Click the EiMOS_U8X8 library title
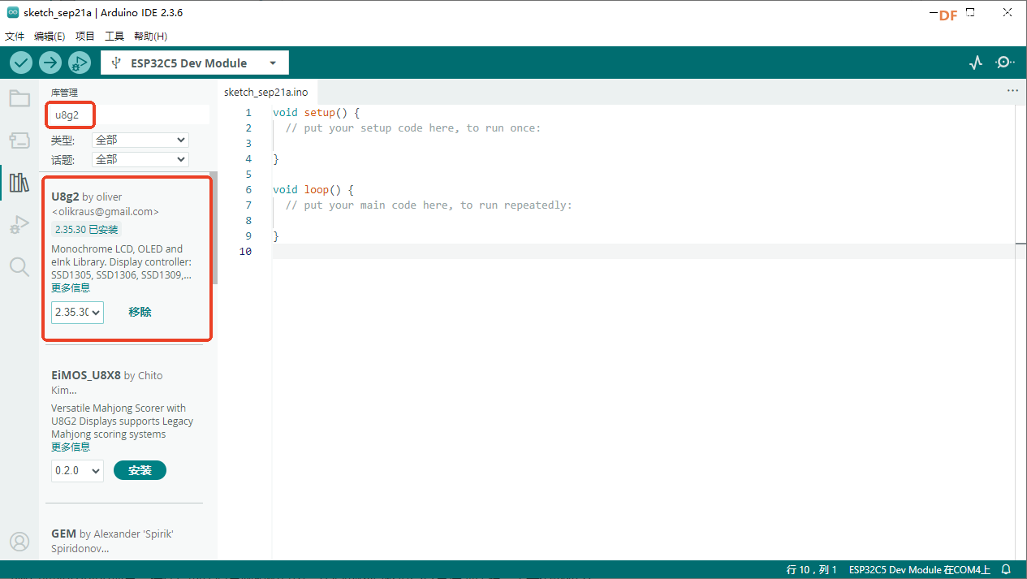The image size is (1027, 579). point(86,375)
